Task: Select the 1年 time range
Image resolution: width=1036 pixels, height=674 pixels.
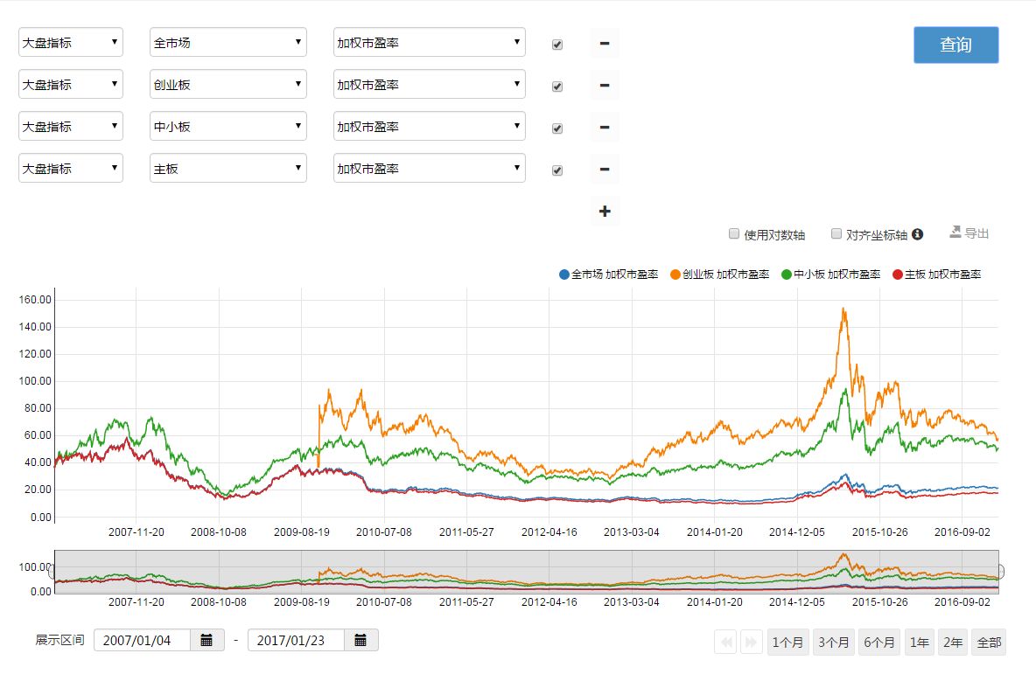Action: (919, 642)
